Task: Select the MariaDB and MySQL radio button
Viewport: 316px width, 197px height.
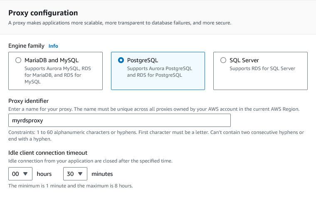Action: pyautogui.click(x=18, y=60)
